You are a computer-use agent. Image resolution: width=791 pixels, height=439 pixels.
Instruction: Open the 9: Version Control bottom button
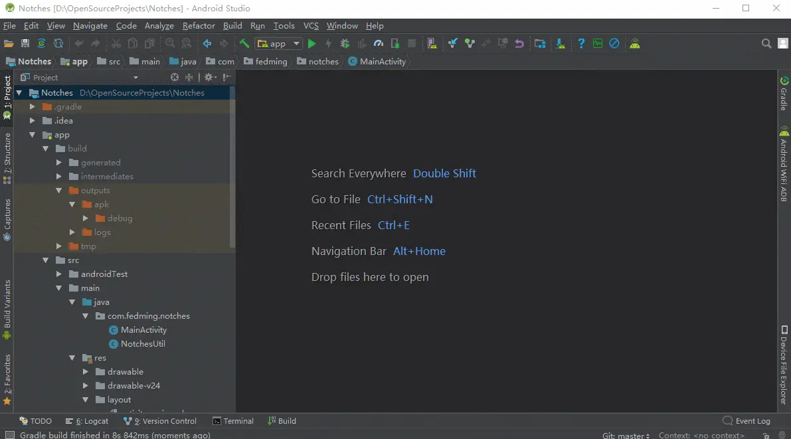tap(160, 421)
